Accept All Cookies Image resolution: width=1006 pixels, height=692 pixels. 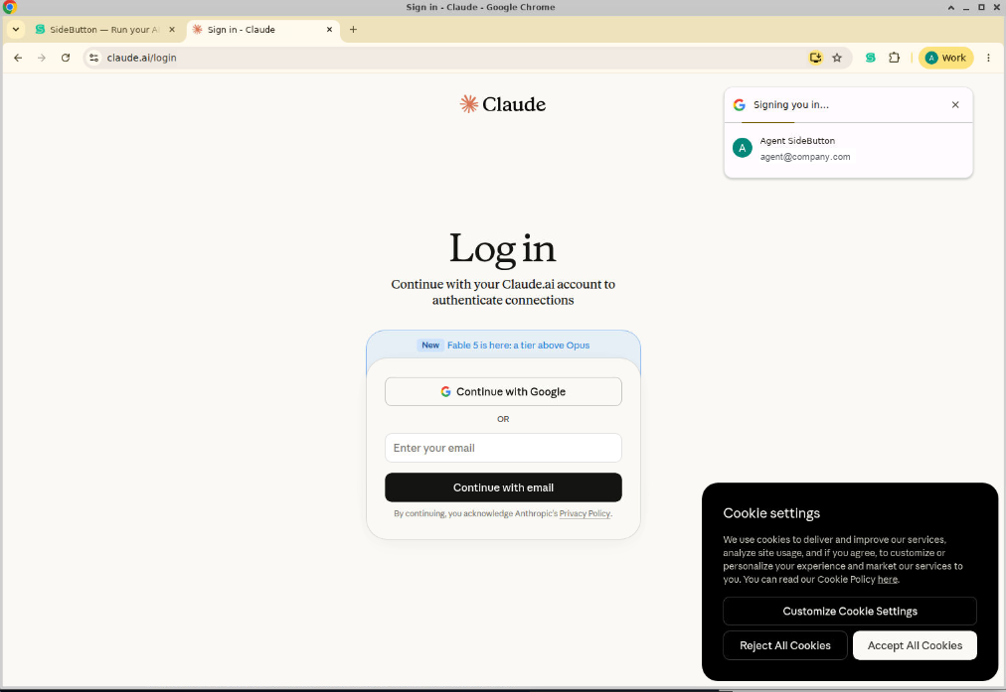915,646
